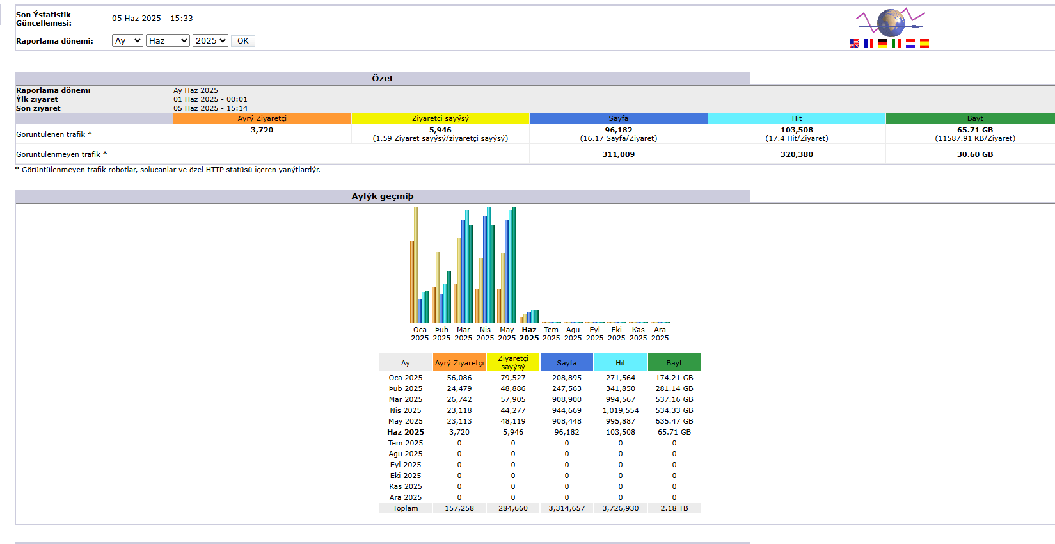Click the OK button
The image size is (1055, 544).
[x=243, y=40]
